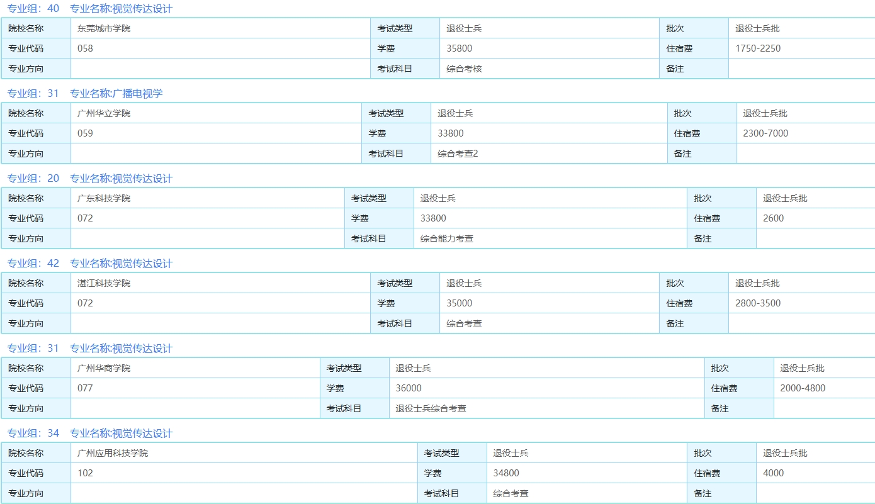Click 退役士兵 exam type for 广东科技学院
The image size is (875, 504).
click(437, 198)
